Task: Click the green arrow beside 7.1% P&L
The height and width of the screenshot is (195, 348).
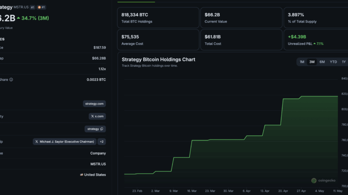Action: pyautogui.click(x=315, y=44)
